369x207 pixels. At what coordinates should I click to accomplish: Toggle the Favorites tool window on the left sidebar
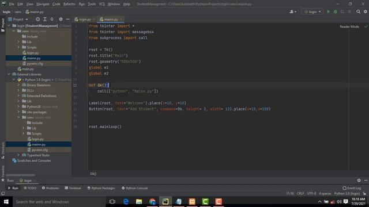pos(3,173)
